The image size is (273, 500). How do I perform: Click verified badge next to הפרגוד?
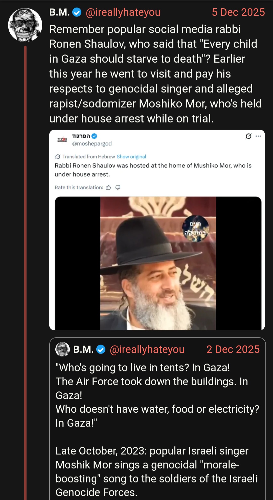[94, 136]
